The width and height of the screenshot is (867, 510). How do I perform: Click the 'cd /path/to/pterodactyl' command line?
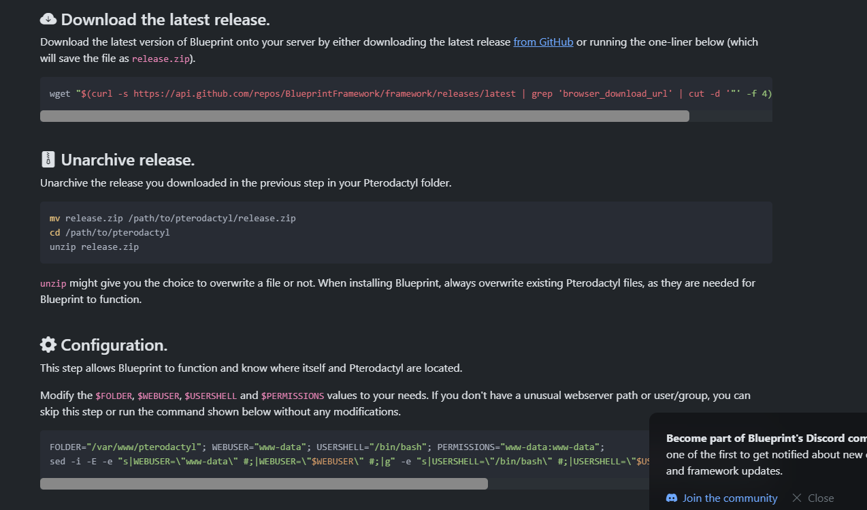click(110, 233)
